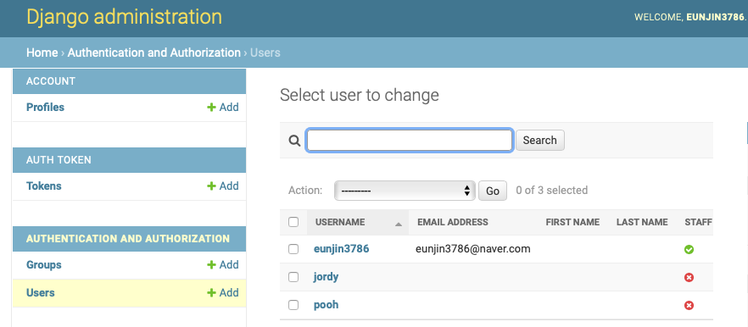Sort by Username column header
The image size is (748, 327).
pos(340,222)
